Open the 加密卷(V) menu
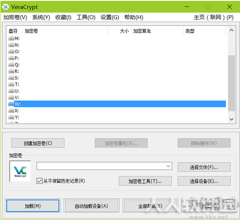This screenshot has height=220, width=240. coord(15,17)
